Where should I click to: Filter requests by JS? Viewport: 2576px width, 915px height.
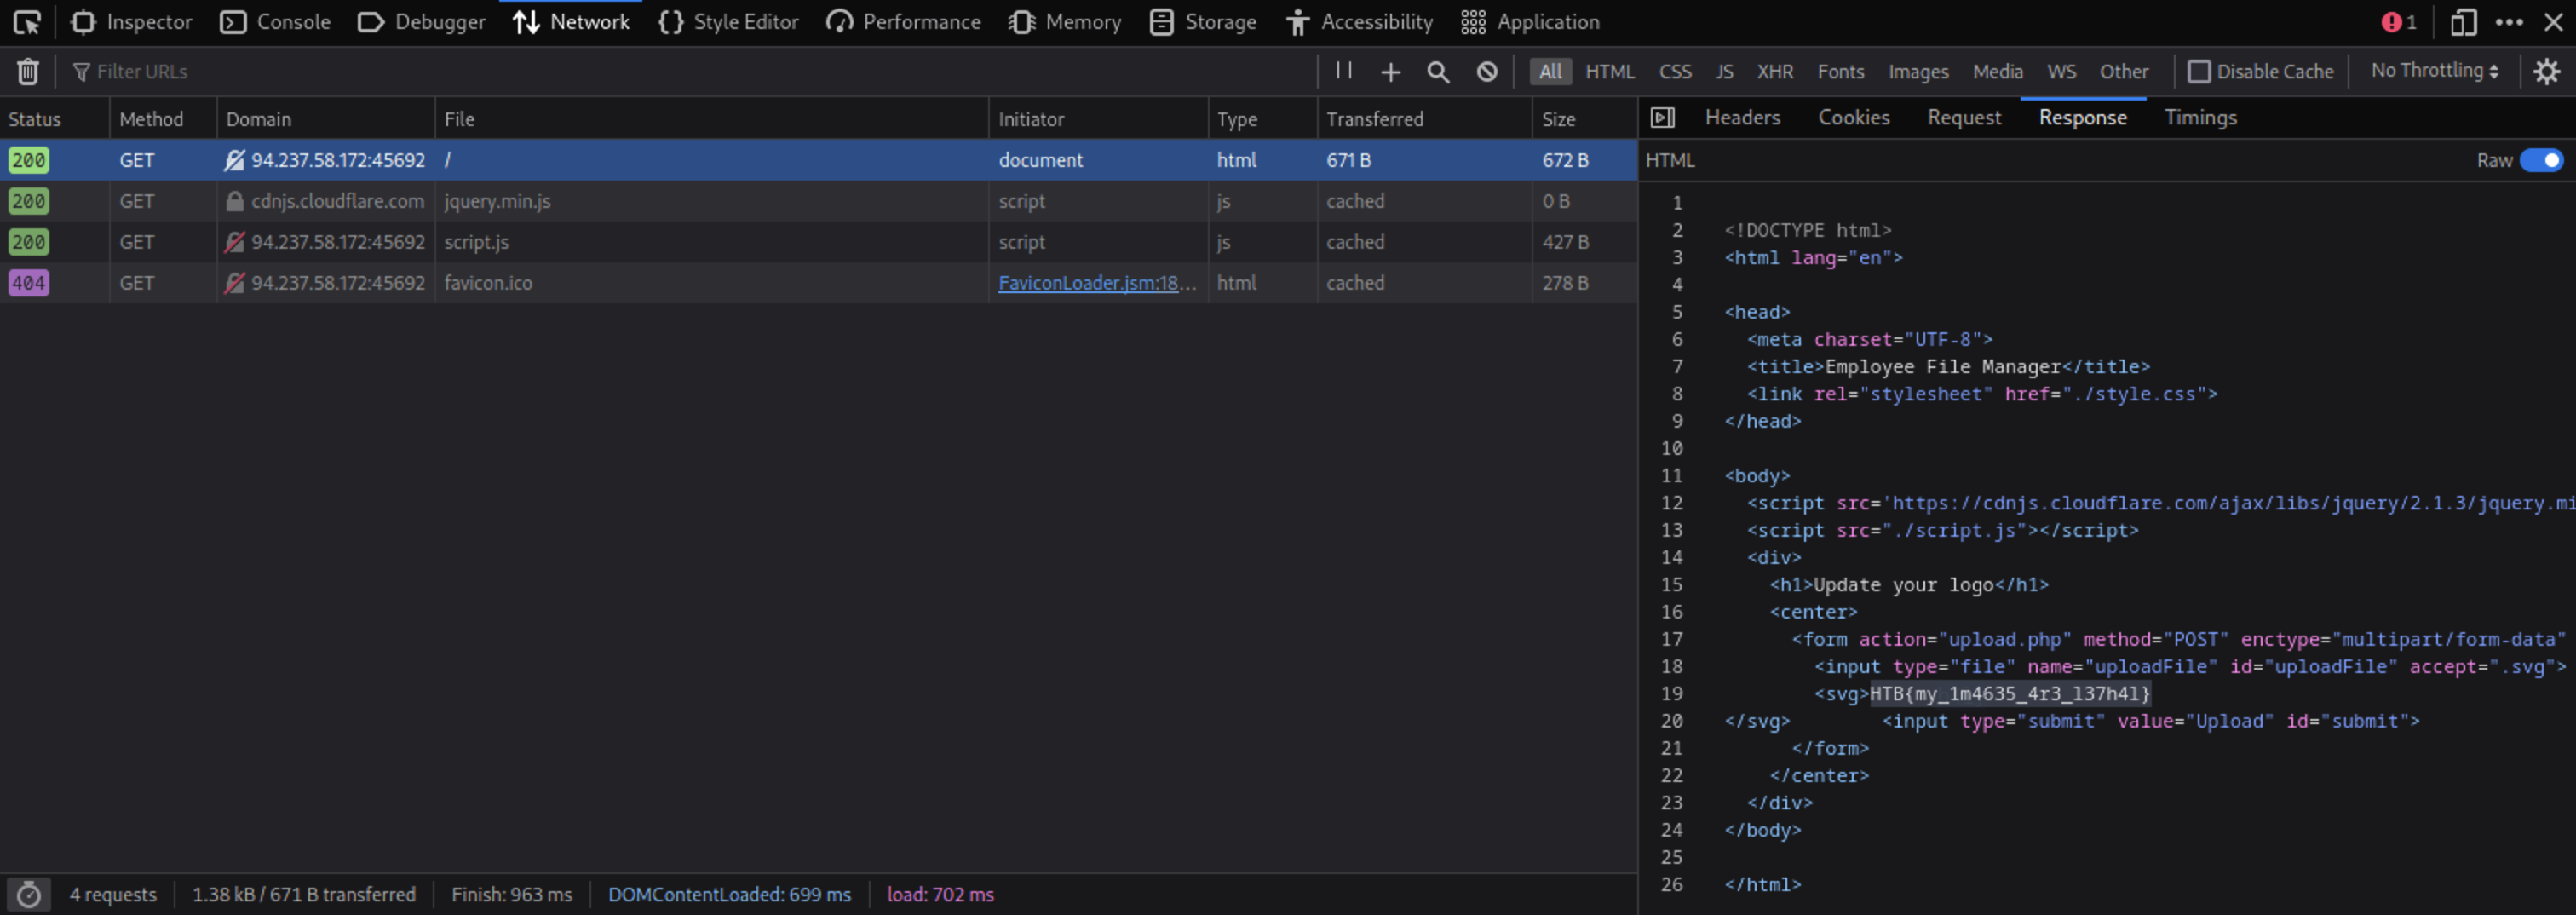click(x=1724, y=71)
